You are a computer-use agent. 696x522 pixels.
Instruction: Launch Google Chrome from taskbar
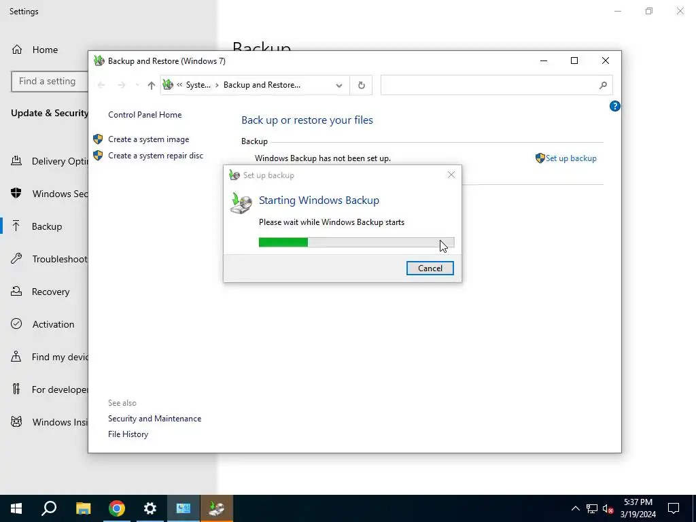coord(117,508)
